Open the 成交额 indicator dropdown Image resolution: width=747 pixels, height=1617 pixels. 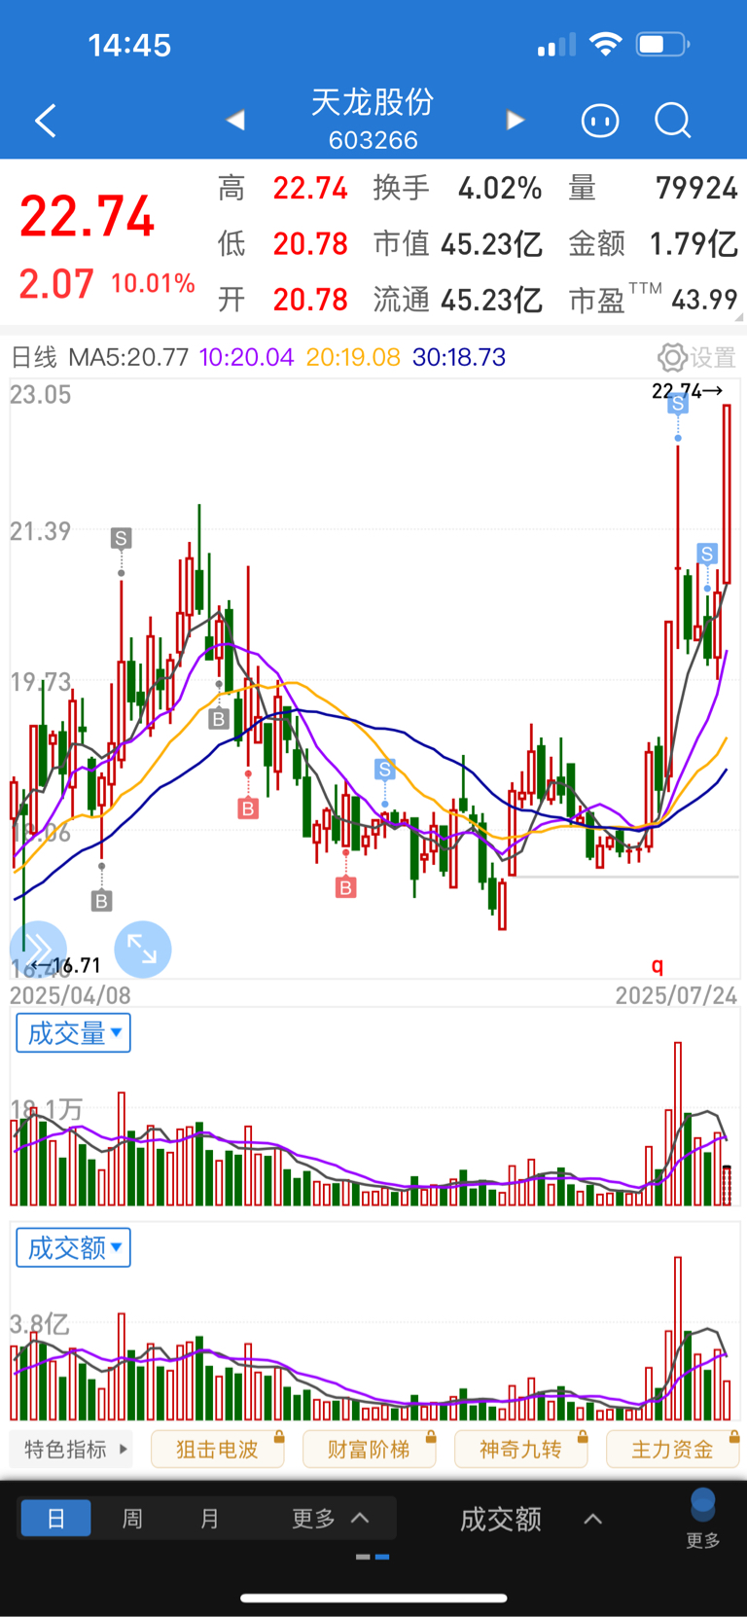click(x=73, y=1246)
